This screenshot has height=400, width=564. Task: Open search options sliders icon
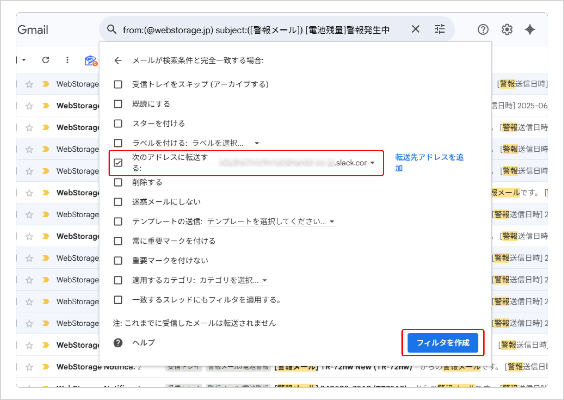click(439, 29)
